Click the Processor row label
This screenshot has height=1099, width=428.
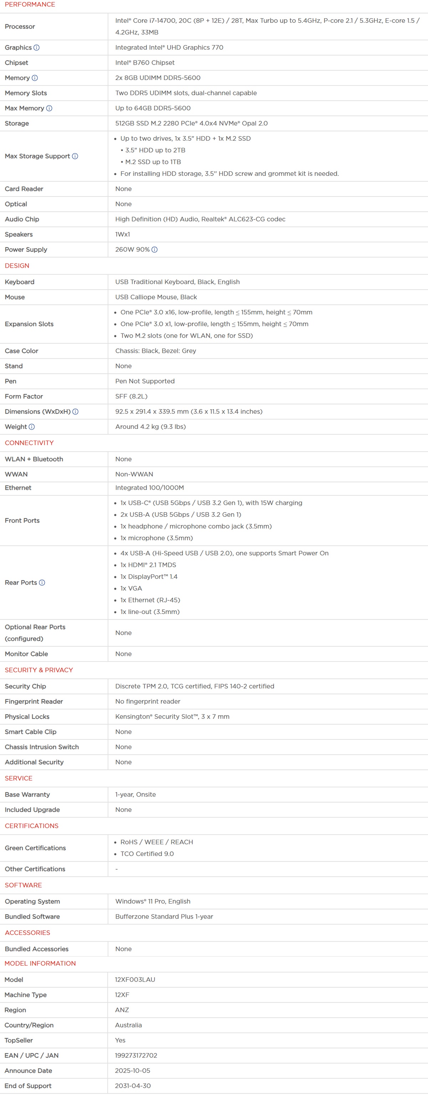coord(20,26)
